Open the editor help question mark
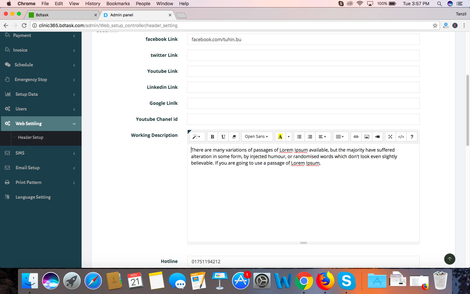Image resolution: width=470 pixels, height=294 pixels. pyautogui.click(x=412, y=137)
